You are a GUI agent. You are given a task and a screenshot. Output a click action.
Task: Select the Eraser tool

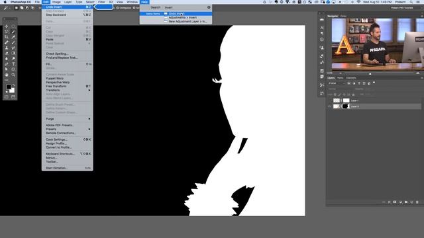tap(7, 53)
